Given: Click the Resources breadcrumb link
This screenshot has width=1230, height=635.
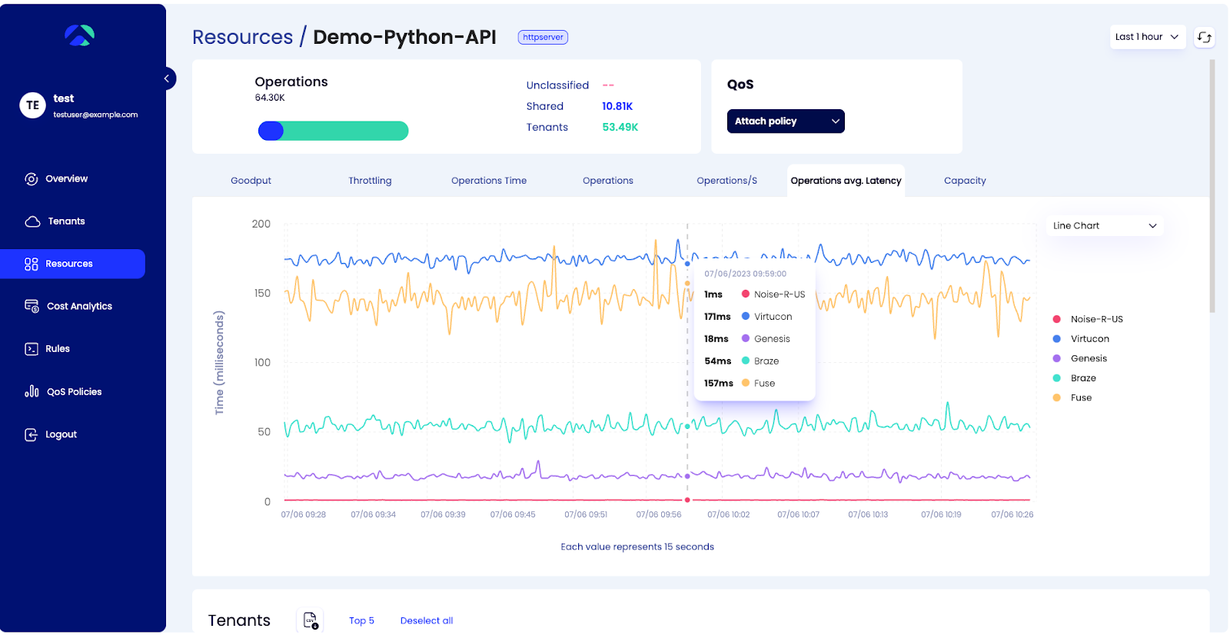Looking at the screenshot, I should [x=242, y=37].
